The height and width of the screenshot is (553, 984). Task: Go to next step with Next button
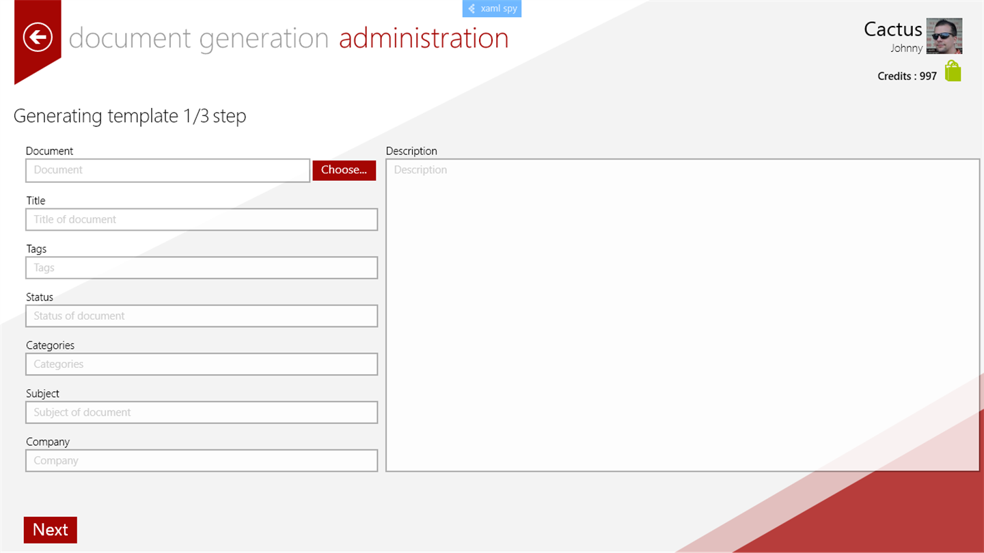51,530
